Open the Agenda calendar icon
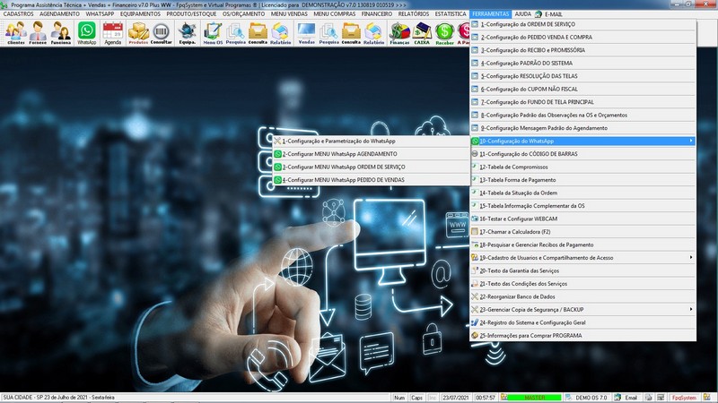Viewport: 718px width, 403px height. (113, 33)
